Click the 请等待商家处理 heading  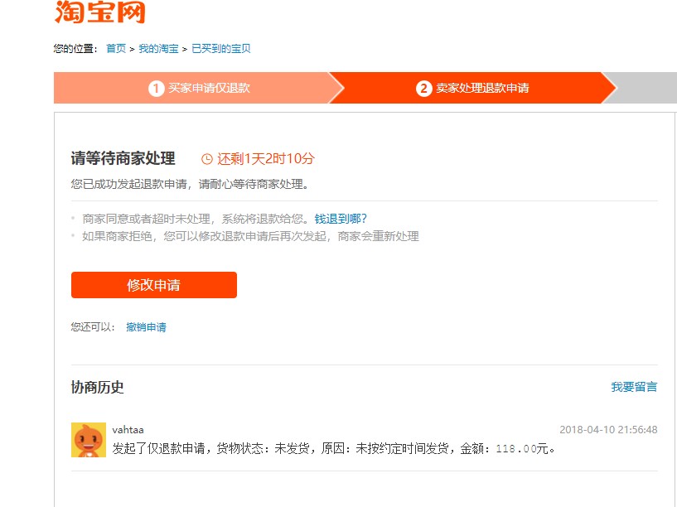point(123,158)
